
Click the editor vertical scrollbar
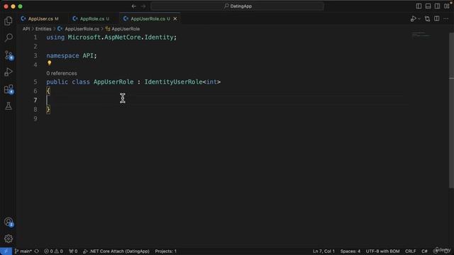(451, 110)
